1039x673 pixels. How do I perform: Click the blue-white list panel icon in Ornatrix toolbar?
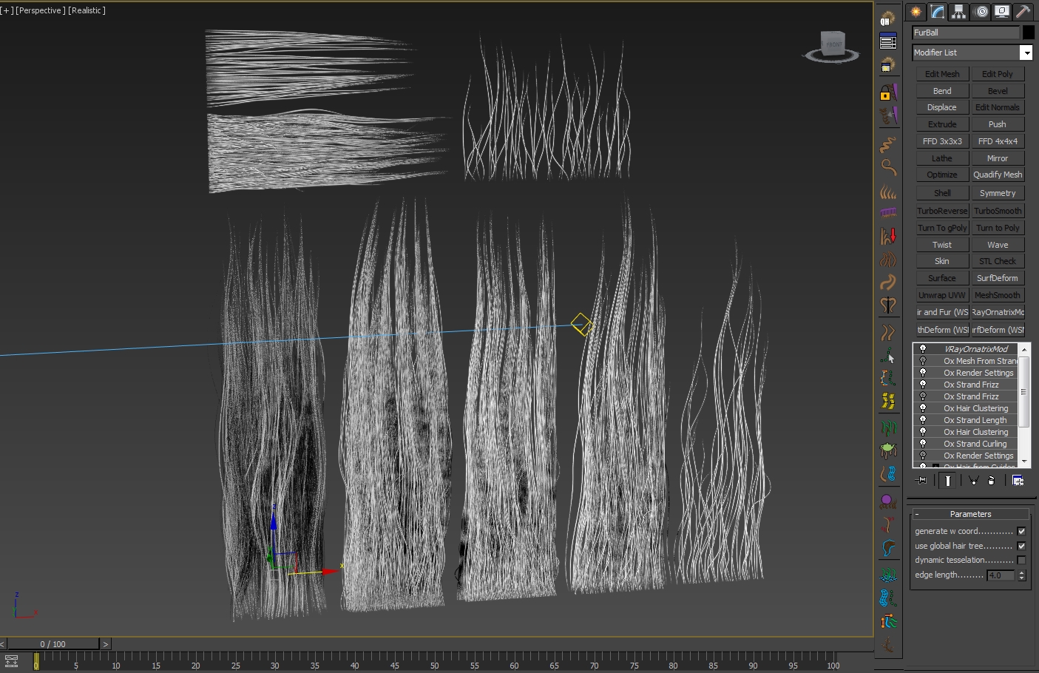pyautogui.click(x=888, y=42)
